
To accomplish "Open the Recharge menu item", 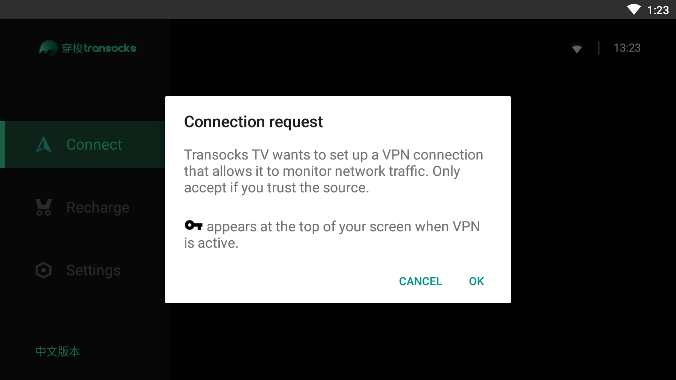I will (x=83, y=207).
